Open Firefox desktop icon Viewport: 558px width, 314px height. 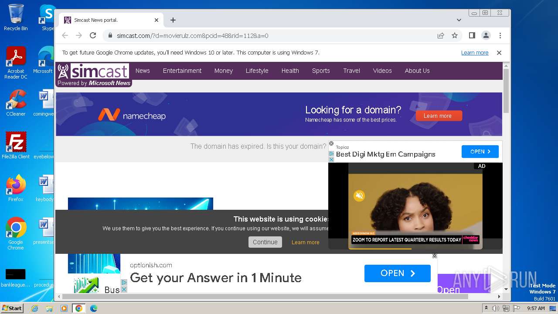[x=16, y=188]
